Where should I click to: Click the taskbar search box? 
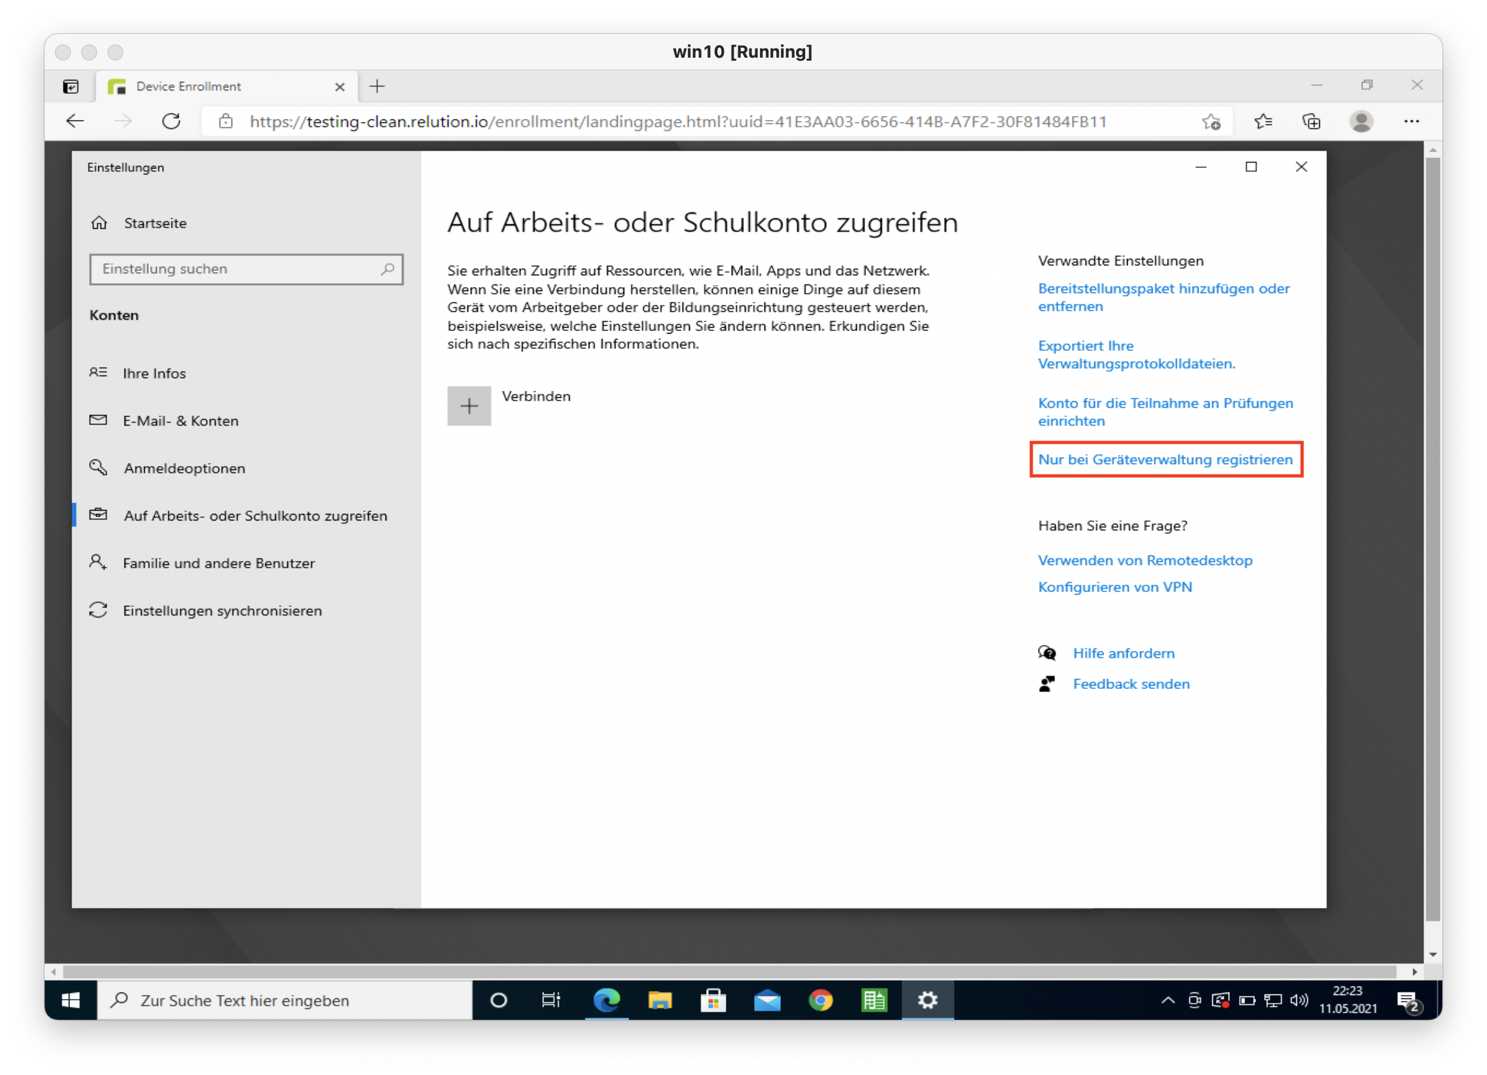click(x=285, y=1000)
